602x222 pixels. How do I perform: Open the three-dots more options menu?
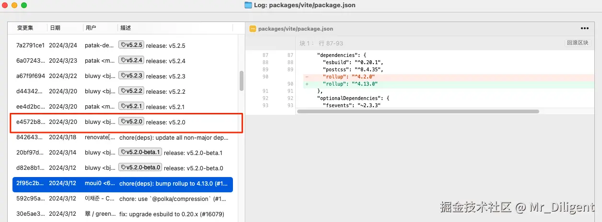584,28
